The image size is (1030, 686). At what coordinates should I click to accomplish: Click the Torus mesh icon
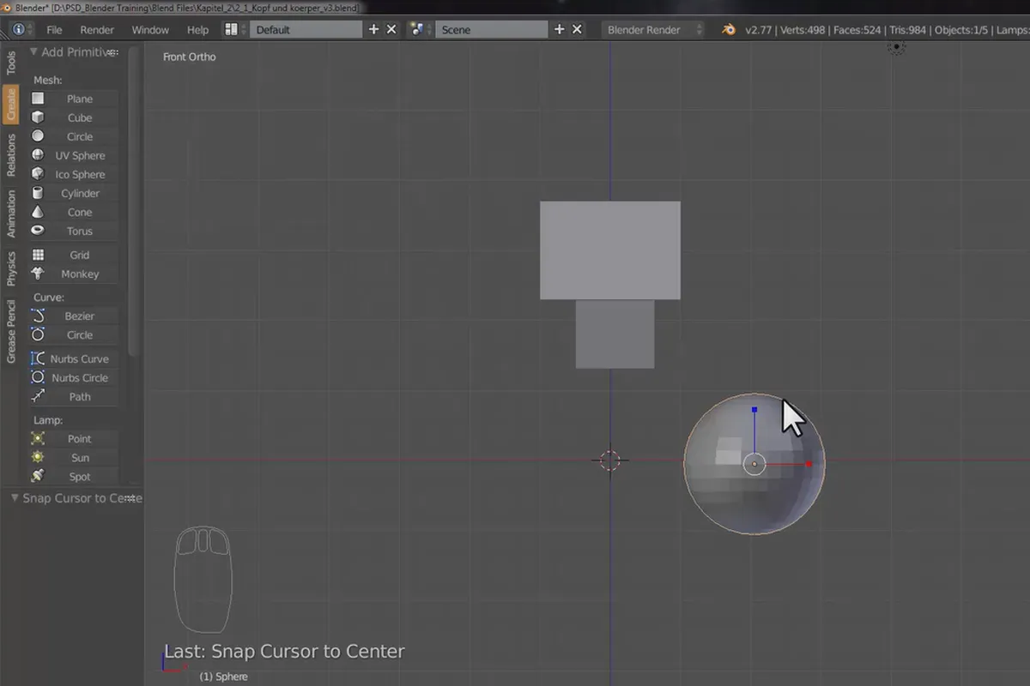[x=38, y=231]
